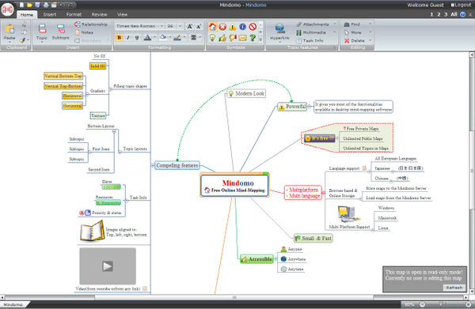This screenshot has width=475, height=309.
Task: Insert a new Topic from the ribbon
Action: (42, 32)
